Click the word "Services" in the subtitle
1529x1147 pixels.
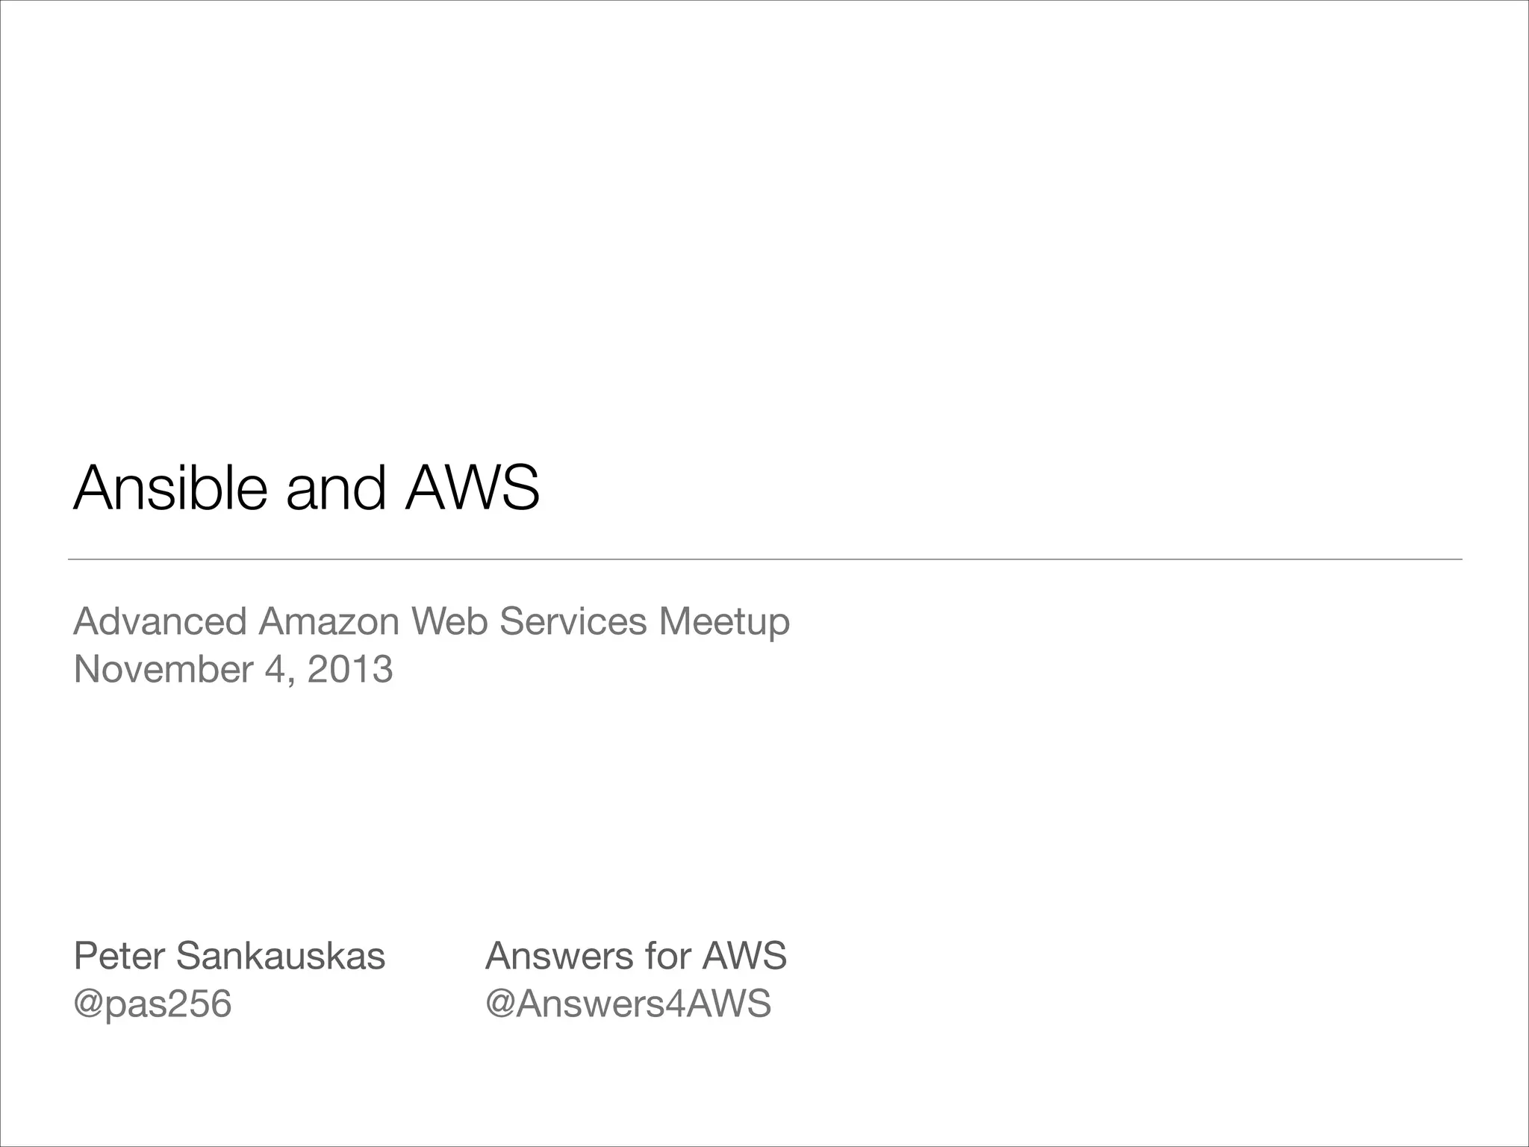pos(573,621)
